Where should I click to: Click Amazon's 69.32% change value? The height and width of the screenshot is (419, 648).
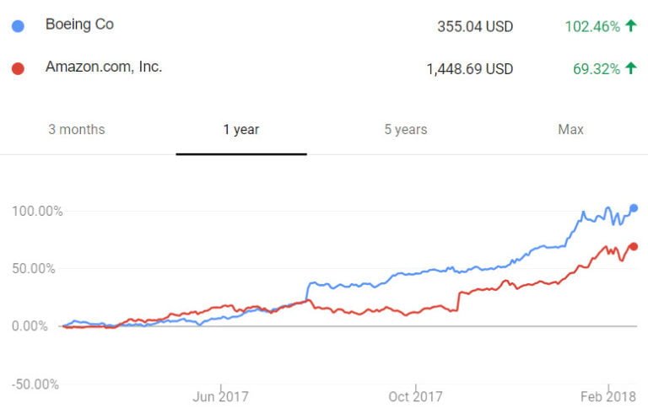tap(595, 68)
